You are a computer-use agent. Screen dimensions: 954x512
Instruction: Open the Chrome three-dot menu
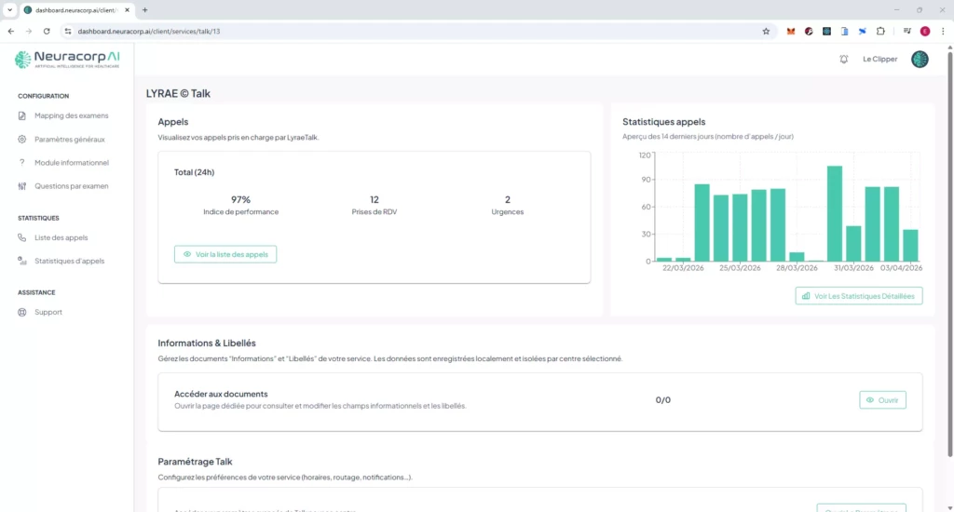tap(943, 31)
